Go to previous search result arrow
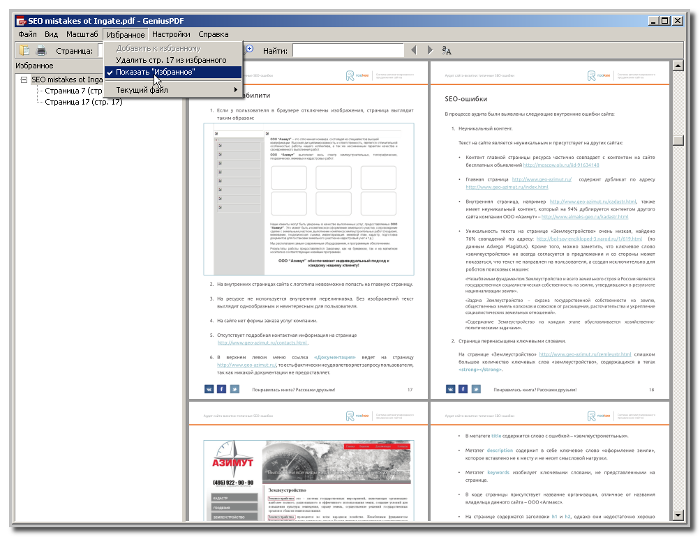Viewport: 700px width, 537px height. click(x=413, y=50)
